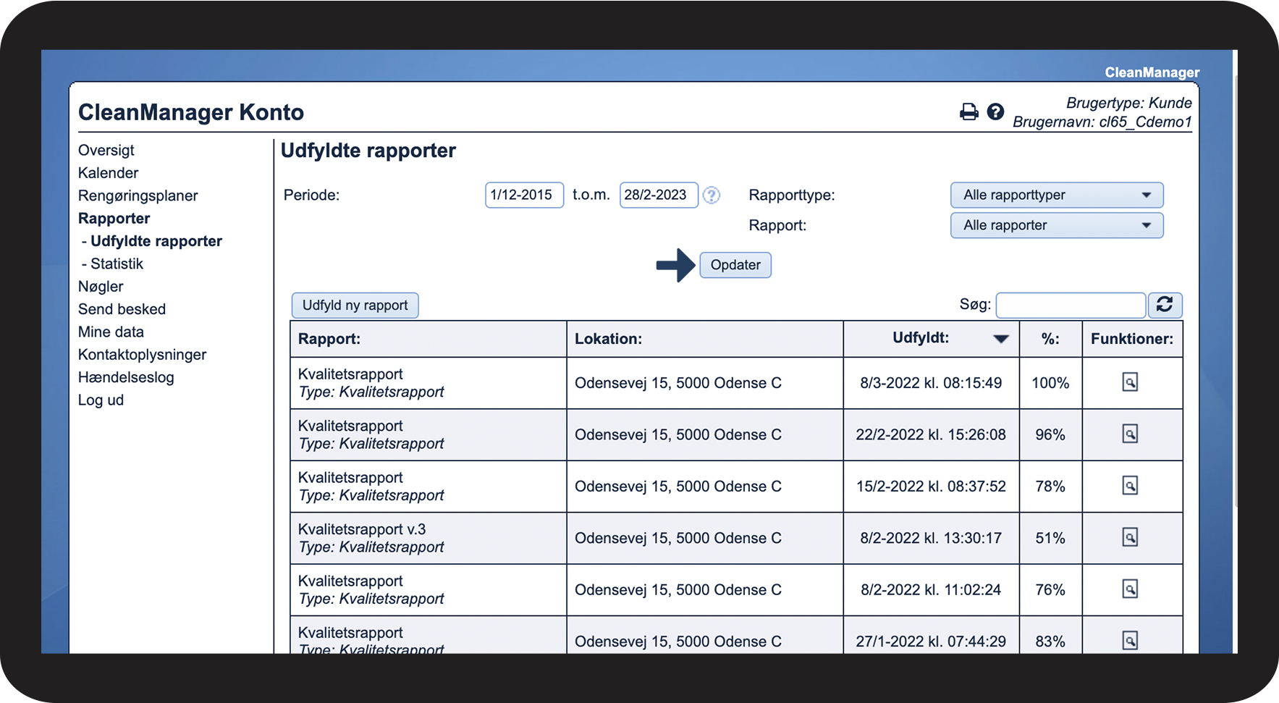The width and height of the screenshot is (1279, 703).
Task: Open the Alle rapporttyper dropdown
Action: (1056, 195)
